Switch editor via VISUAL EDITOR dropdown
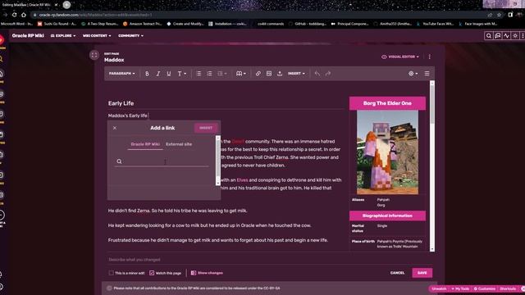Viewport: 525px width, 295px height. (400, 57)
